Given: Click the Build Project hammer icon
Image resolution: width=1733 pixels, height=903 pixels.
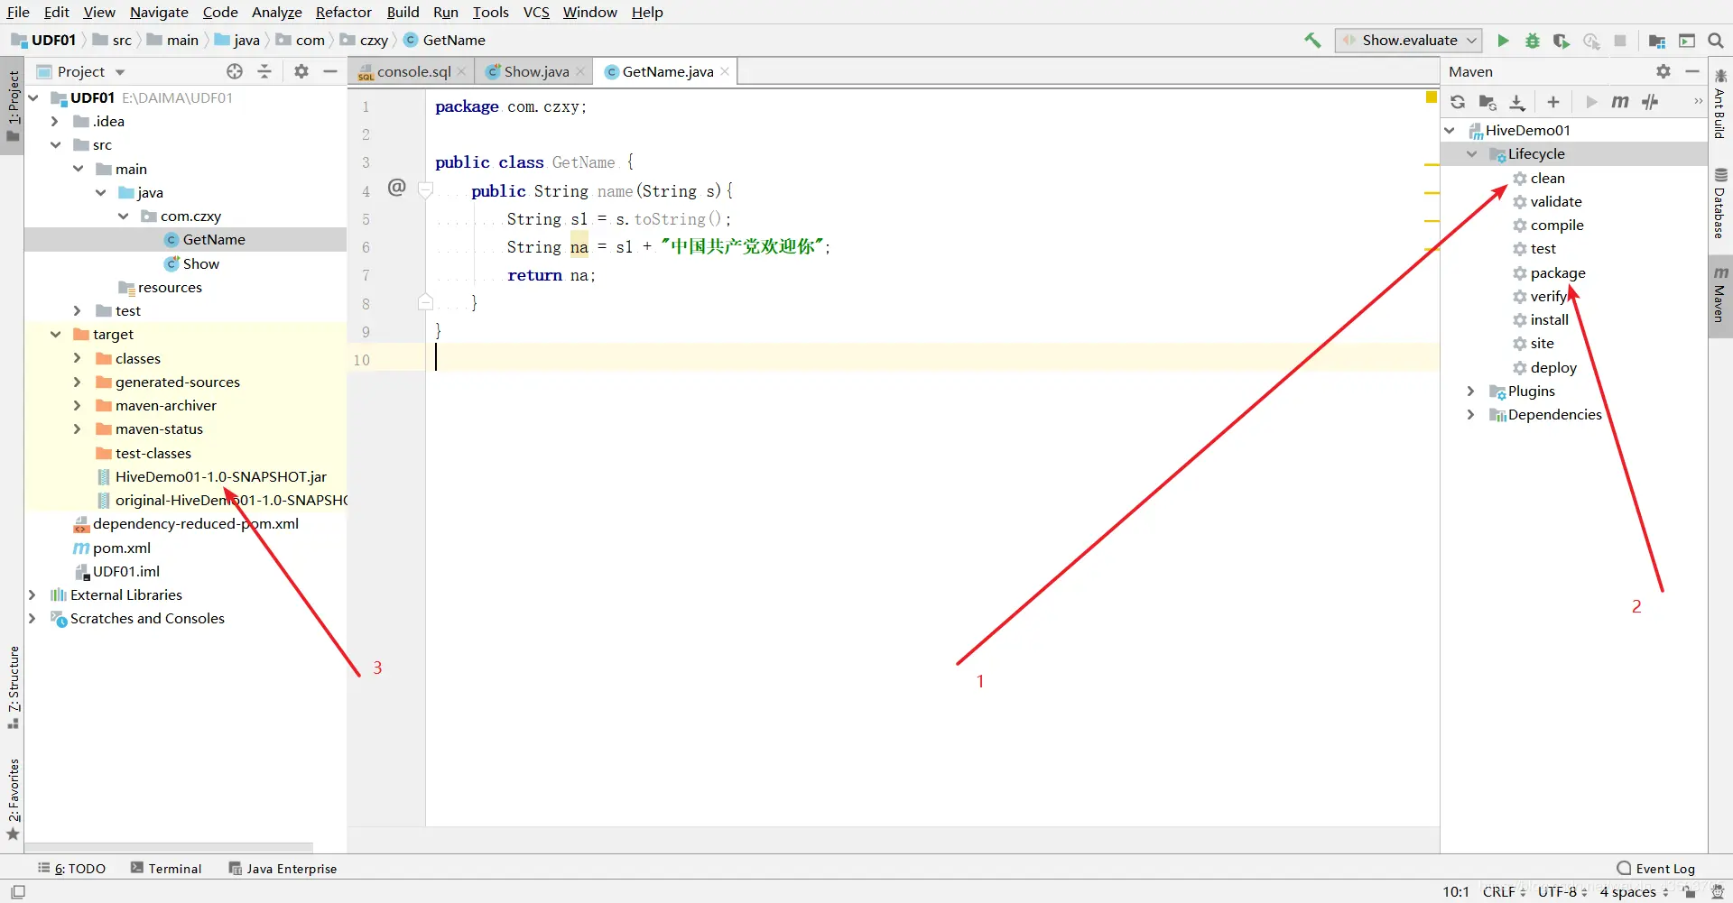Looking at the screenshot, I should pyautogui.click(x=1312, y=41).
